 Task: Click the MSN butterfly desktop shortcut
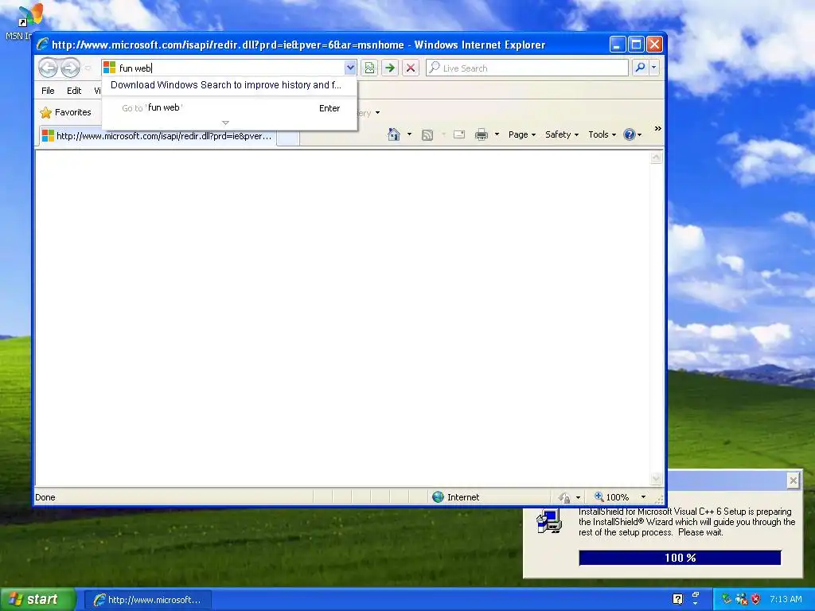pos(30,16)
